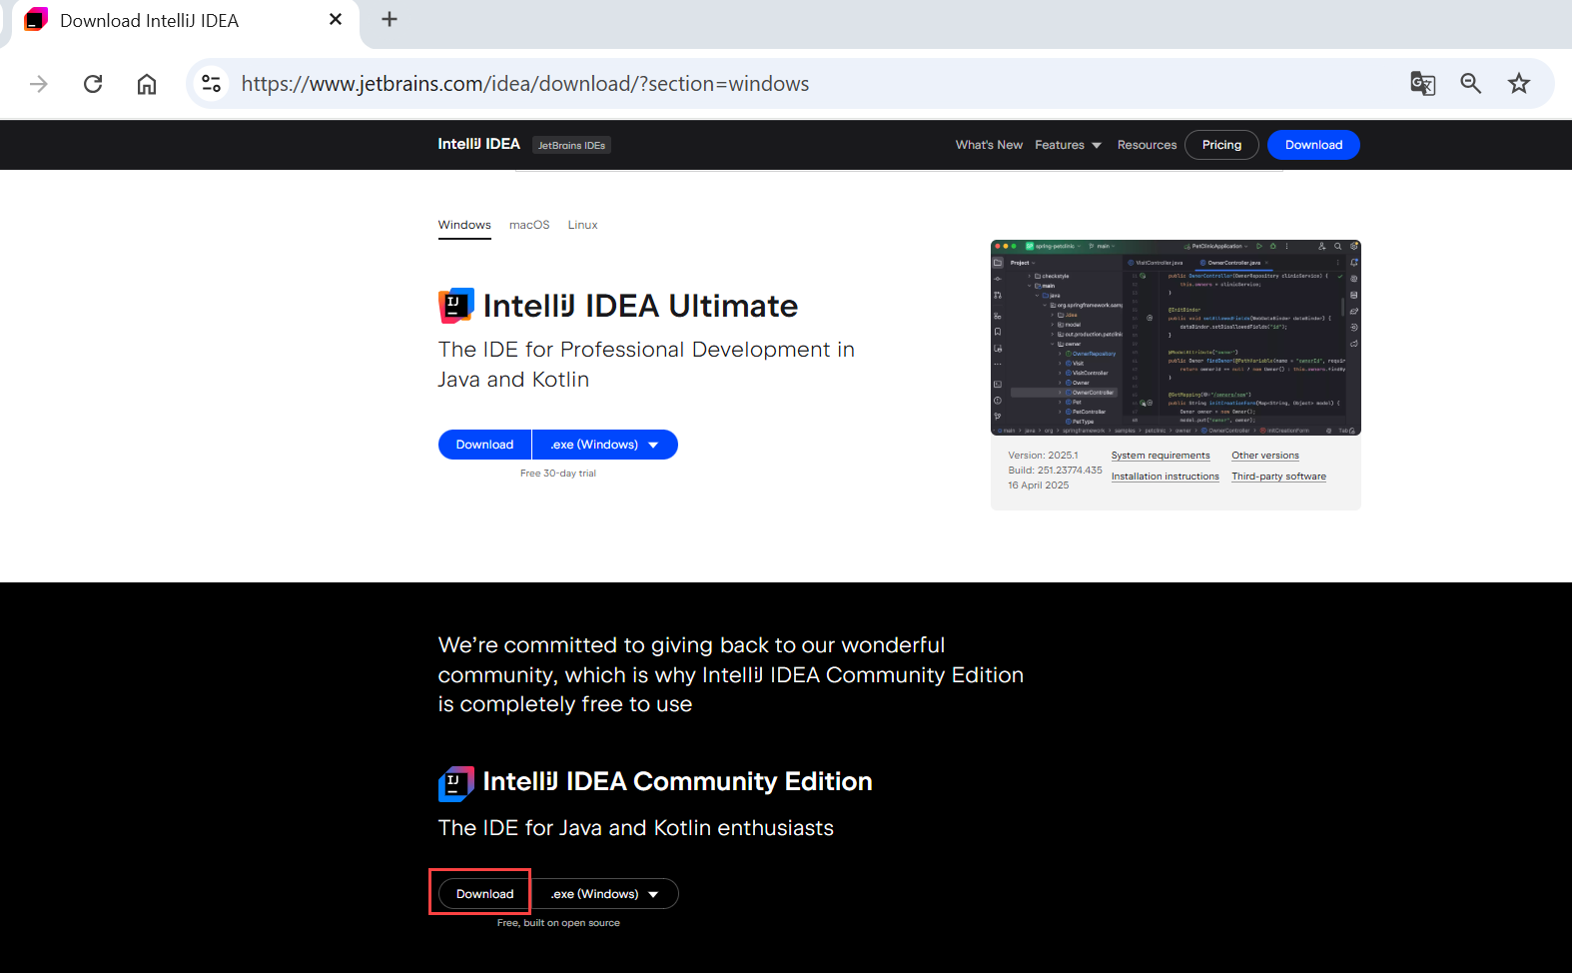The image size is (1572, 973).
Task: Bookmark this page with the star
Action: [1519, 84]
